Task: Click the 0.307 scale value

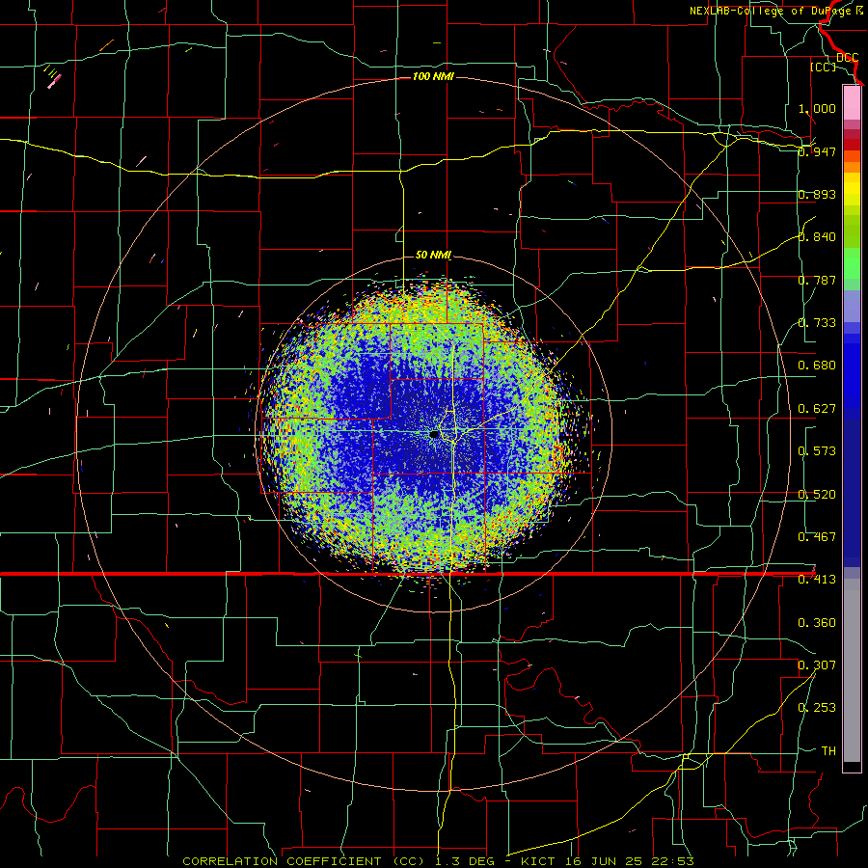Action: (x=817, y=665)
